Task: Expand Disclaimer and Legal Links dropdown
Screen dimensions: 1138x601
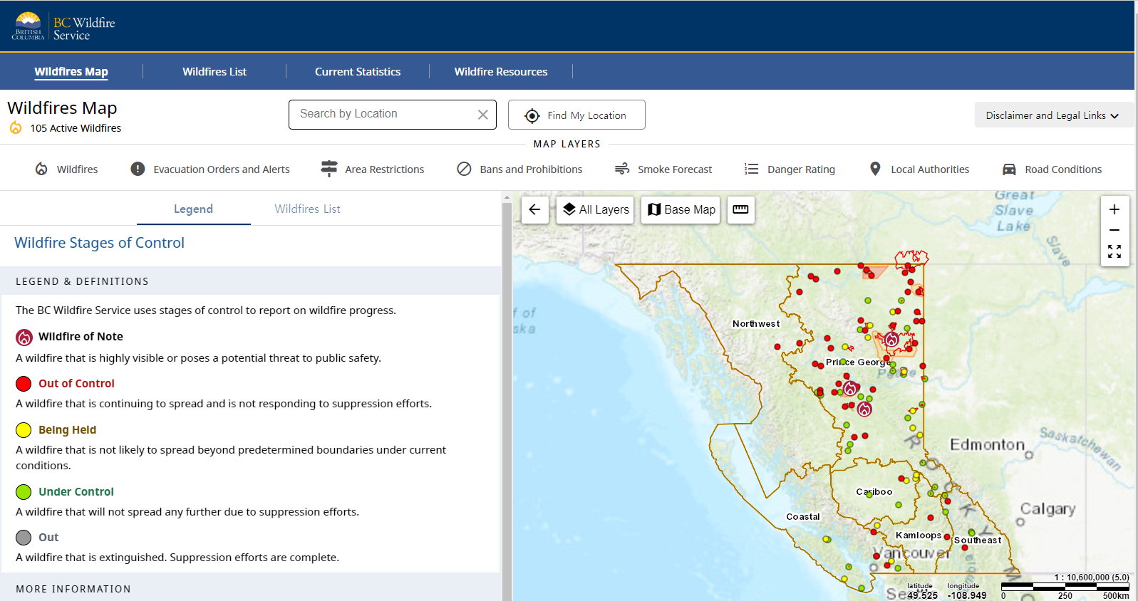Action: 1052,115
